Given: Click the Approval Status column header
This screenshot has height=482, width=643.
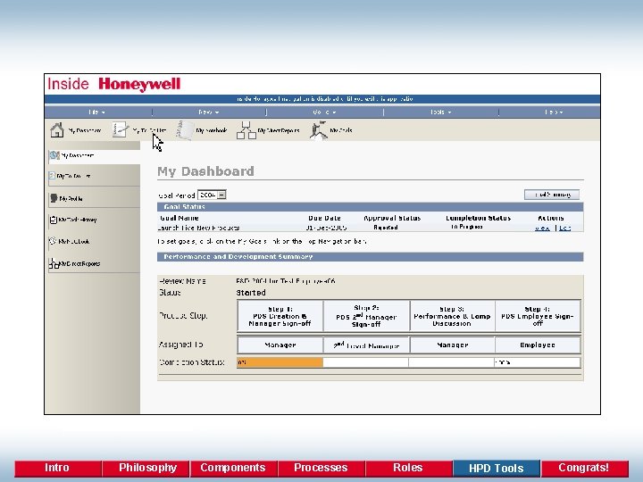Looking at the screenshot, I should (x=392, y=218).
